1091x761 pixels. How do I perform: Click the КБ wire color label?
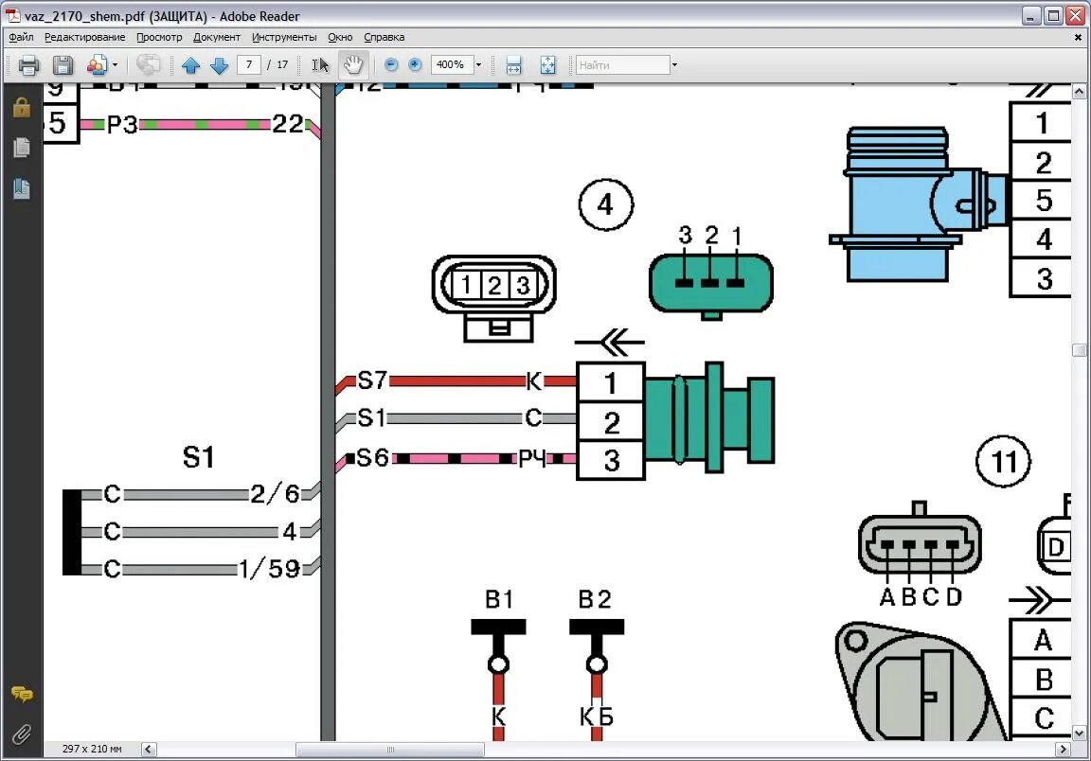coord(597,716)
